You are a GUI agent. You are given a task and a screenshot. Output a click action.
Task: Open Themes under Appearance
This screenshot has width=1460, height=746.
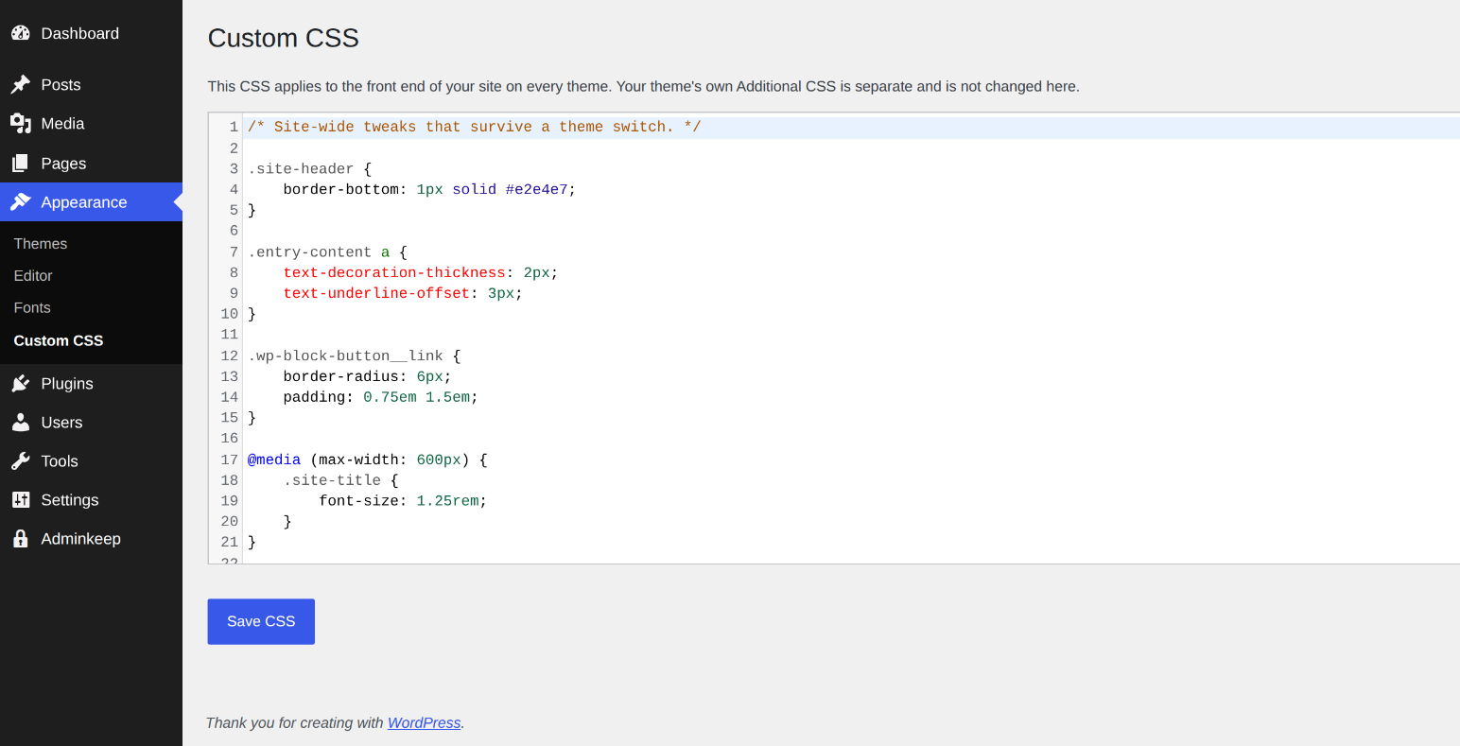point(41,244)
